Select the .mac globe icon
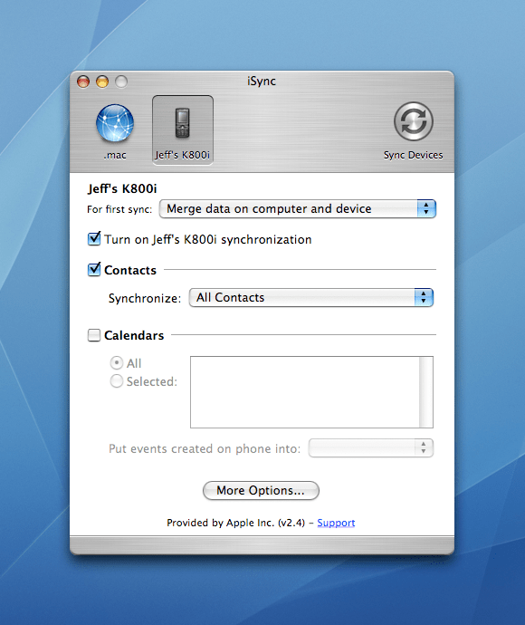Screen dimensions: 525x625 tap(115, 123)
